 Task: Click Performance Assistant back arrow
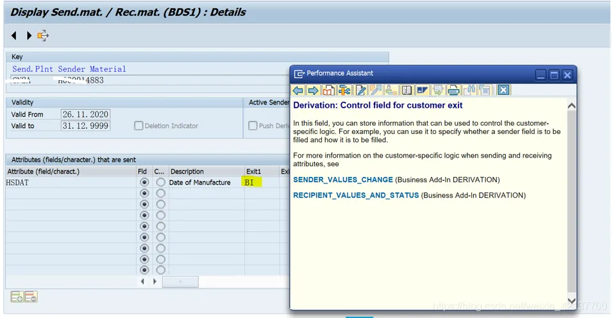pos(298,90)
